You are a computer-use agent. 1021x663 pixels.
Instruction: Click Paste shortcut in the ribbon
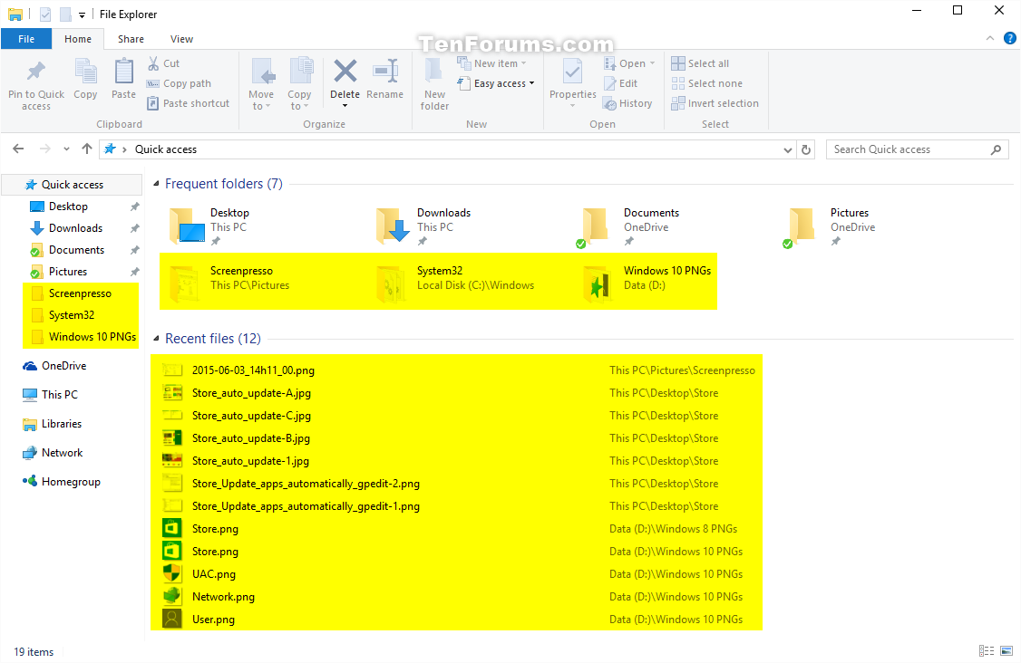pos(189,103)
